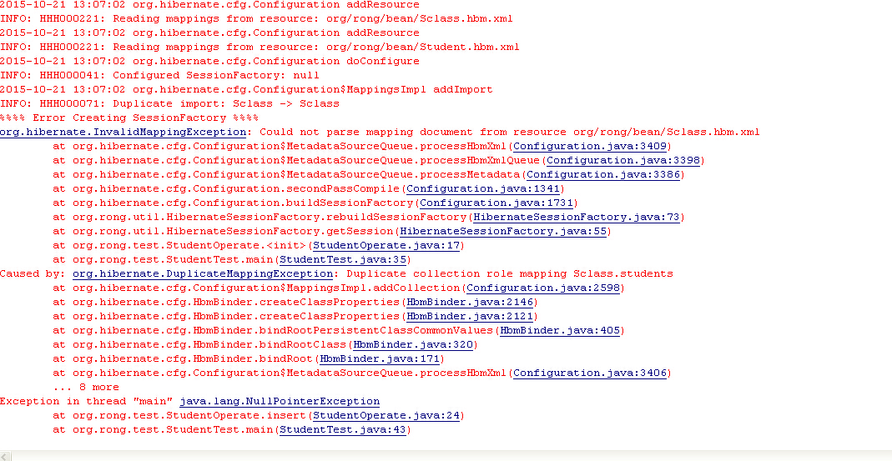Screen dimensions: 892x461
Task: Open the org.hibernate.InvalidMappingException link
Action: click(123, 132)
